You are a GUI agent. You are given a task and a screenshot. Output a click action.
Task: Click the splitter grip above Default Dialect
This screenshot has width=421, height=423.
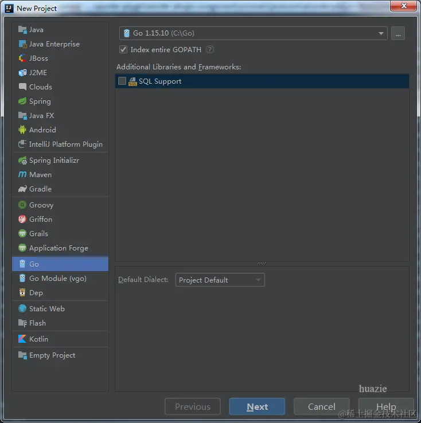click(x=262, y=263)
